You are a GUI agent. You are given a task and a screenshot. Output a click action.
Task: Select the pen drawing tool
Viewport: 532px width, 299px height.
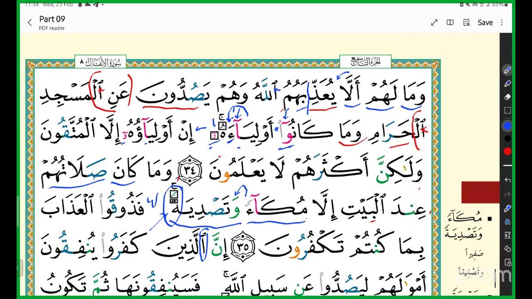(507, 70)
